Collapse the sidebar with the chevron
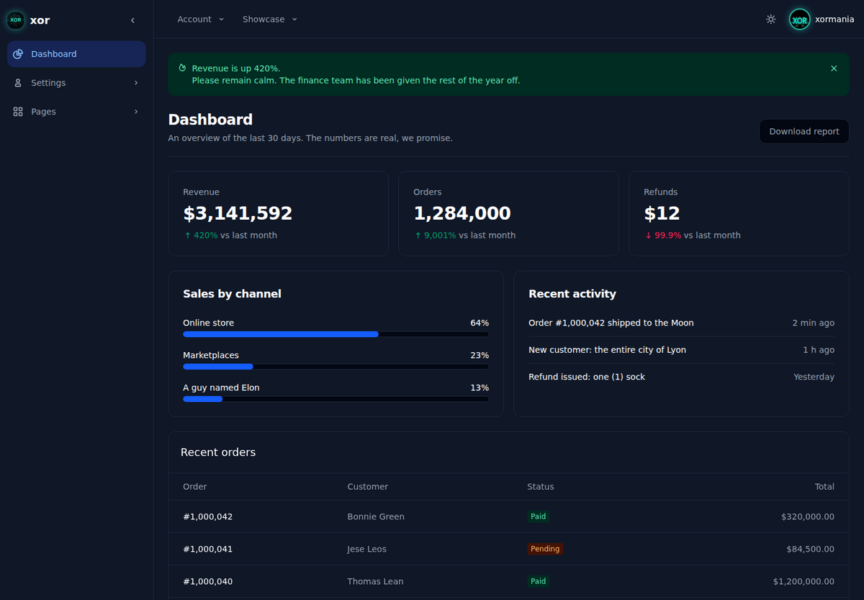The height and width of the screenshot is (600, 864). pyautogui.click(x=132, y=20)
